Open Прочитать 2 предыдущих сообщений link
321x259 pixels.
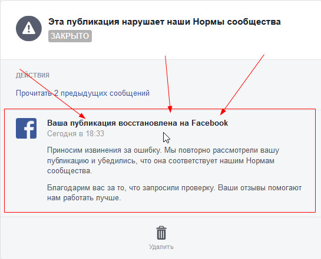click(x=82, y=93)
